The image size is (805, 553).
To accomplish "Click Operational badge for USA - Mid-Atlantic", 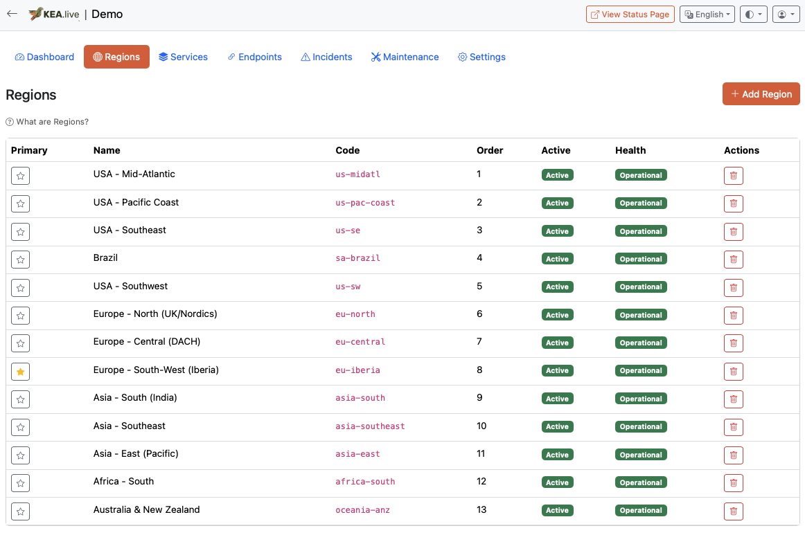I will (641, 175).
